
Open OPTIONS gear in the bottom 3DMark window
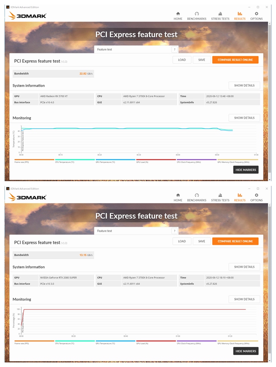(256, 198)
